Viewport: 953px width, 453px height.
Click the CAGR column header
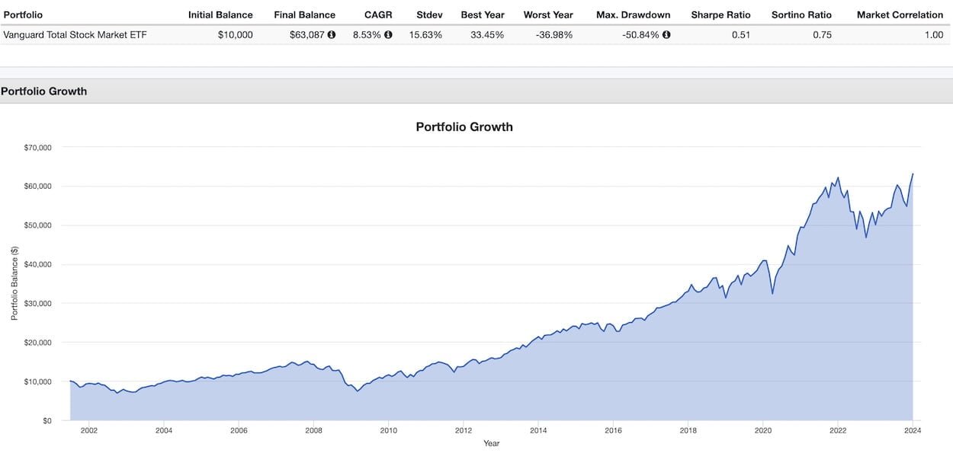pos(378,14)
